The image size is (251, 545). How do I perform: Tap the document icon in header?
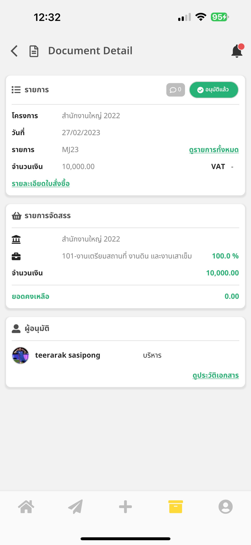[x=34, y=51]
